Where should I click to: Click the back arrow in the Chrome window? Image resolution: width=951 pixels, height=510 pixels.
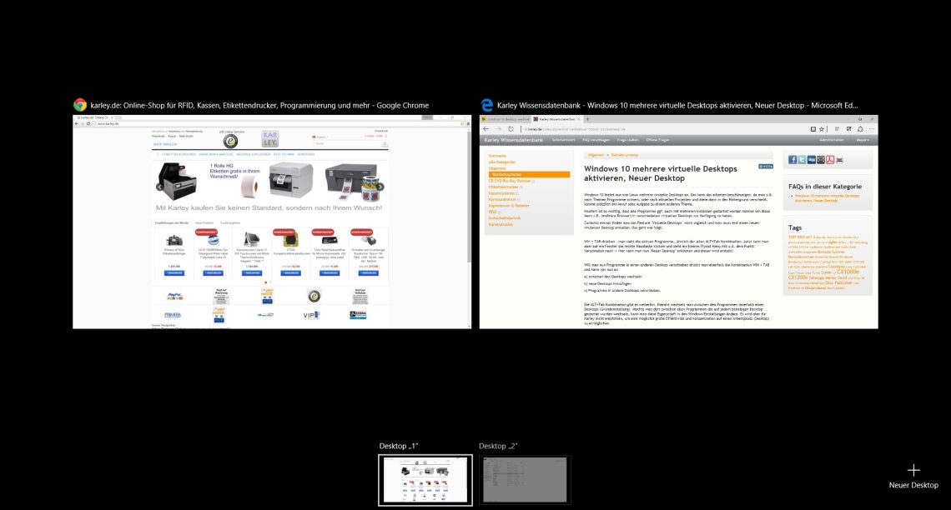click(x=77, y=123)
